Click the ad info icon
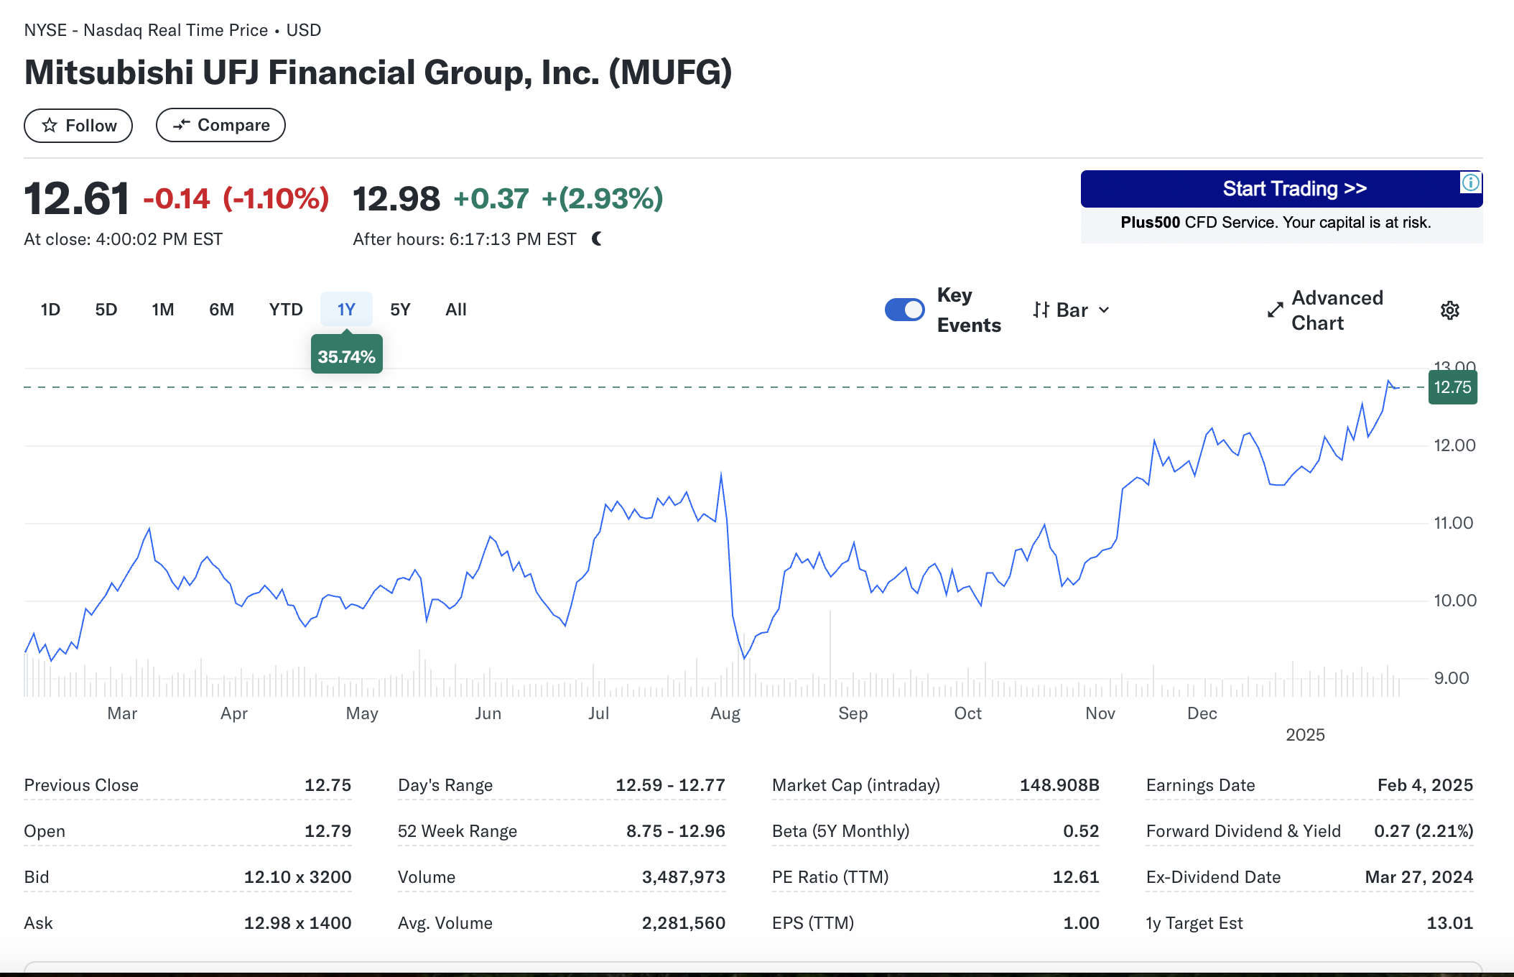1514x977 pixels. click(1470, 182)
